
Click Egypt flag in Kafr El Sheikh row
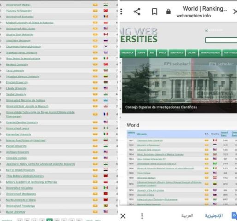click(x=106, y=170)
